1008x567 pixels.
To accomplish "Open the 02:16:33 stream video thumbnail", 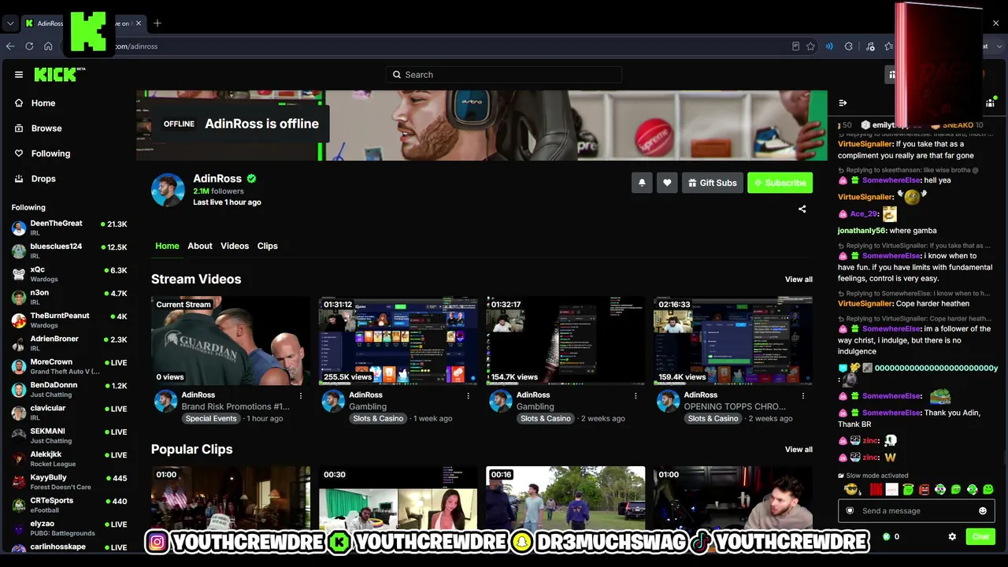I will 733,341.
